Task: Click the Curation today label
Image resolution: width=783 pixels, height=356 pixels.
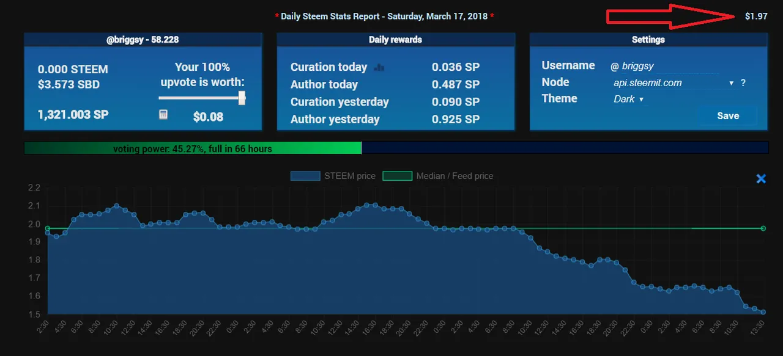Action: pos(329,67)
